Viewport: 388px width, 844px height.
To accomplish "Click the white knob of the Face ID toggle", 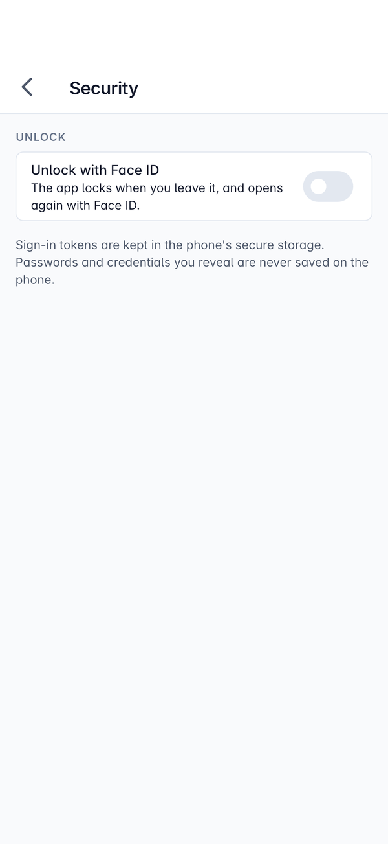I will click(318, 186).
